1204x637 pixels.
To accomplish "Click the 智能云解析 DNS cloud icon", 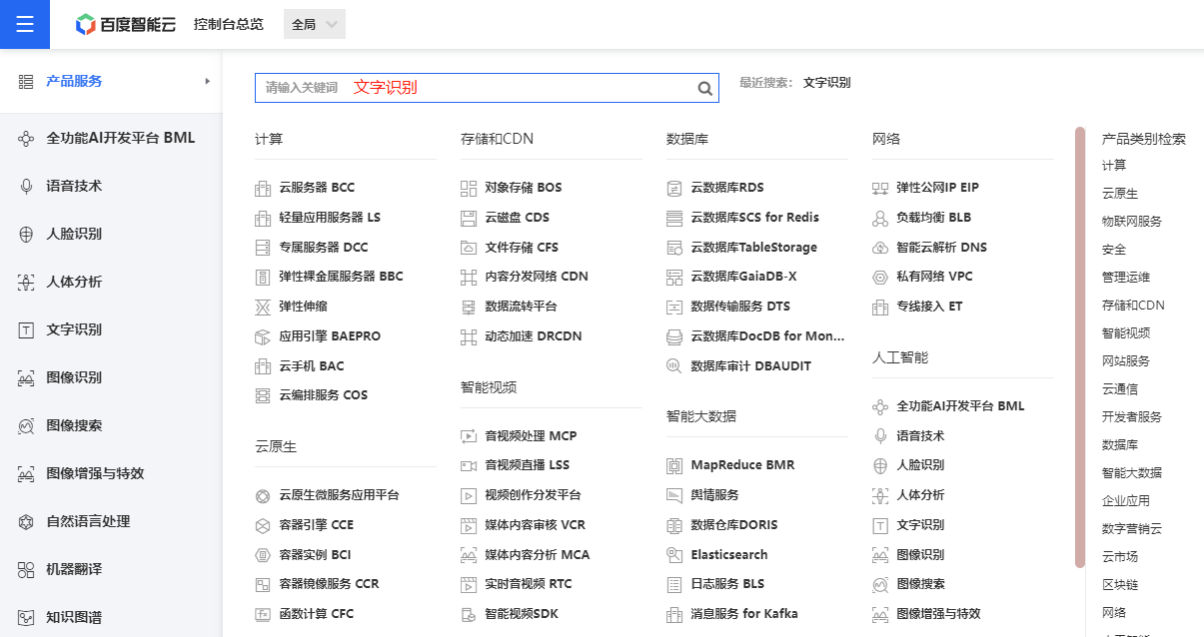I will point(880,248).
